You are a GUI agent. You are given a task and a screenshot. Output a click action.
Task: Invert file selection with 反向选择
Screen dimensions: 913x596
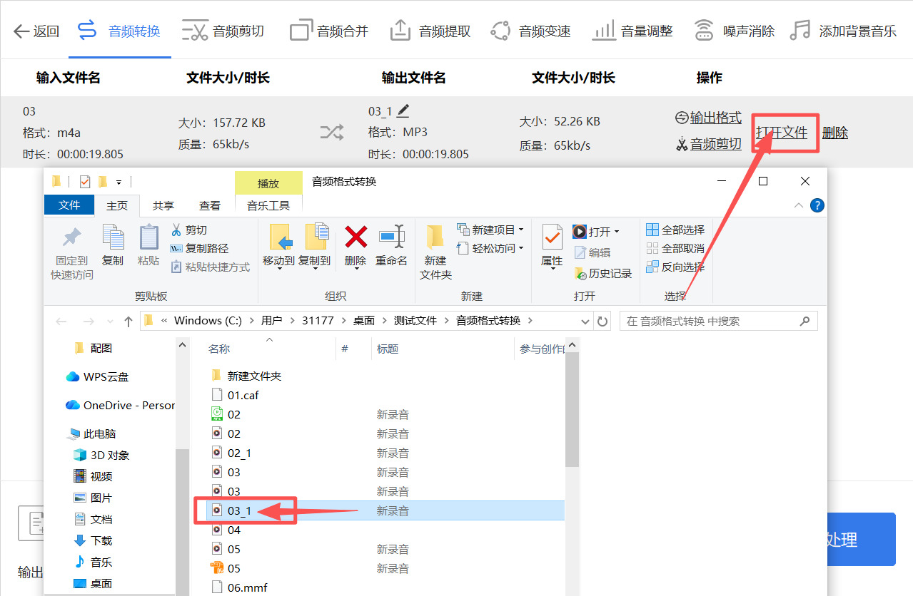(675, 267)
